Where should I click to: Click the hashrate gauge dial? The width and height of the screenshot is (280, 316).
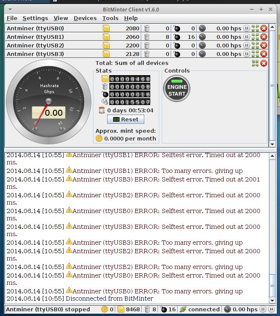49,102
